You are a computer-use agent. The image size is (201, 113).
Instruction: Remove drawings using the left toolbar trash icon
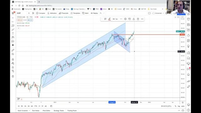click(x=13, y=77)
